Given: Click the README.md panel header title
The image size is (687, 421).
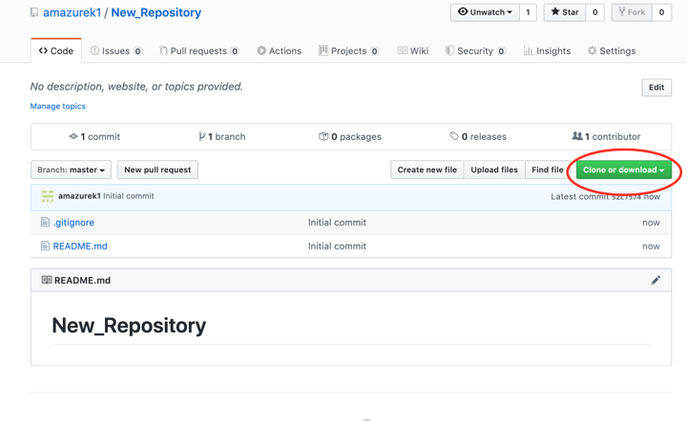Looking at the screenshot, I should tap(82, 280).
